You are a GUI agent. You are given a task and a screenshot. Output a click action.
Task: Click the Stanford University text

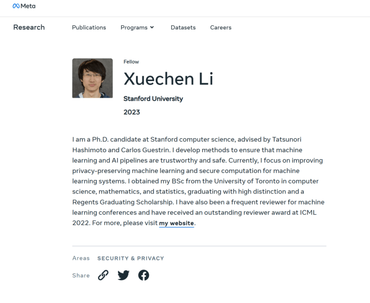click(153, 98)
